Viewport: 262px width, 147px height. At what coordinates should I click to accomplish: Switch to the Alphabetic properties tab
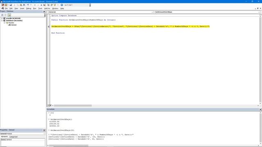tap(4, 136)
